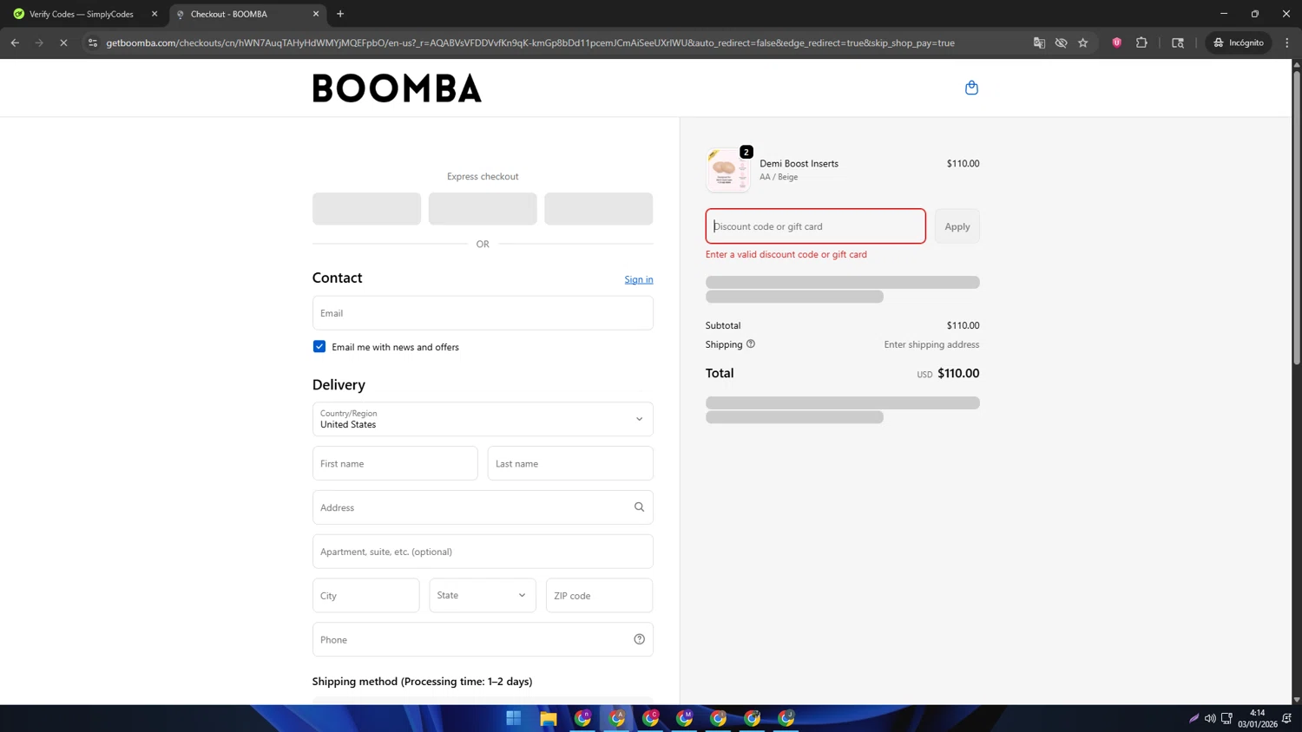Click the tracking protection eye icon
Screen dimensions: 1302x732
pos(1061,42)
